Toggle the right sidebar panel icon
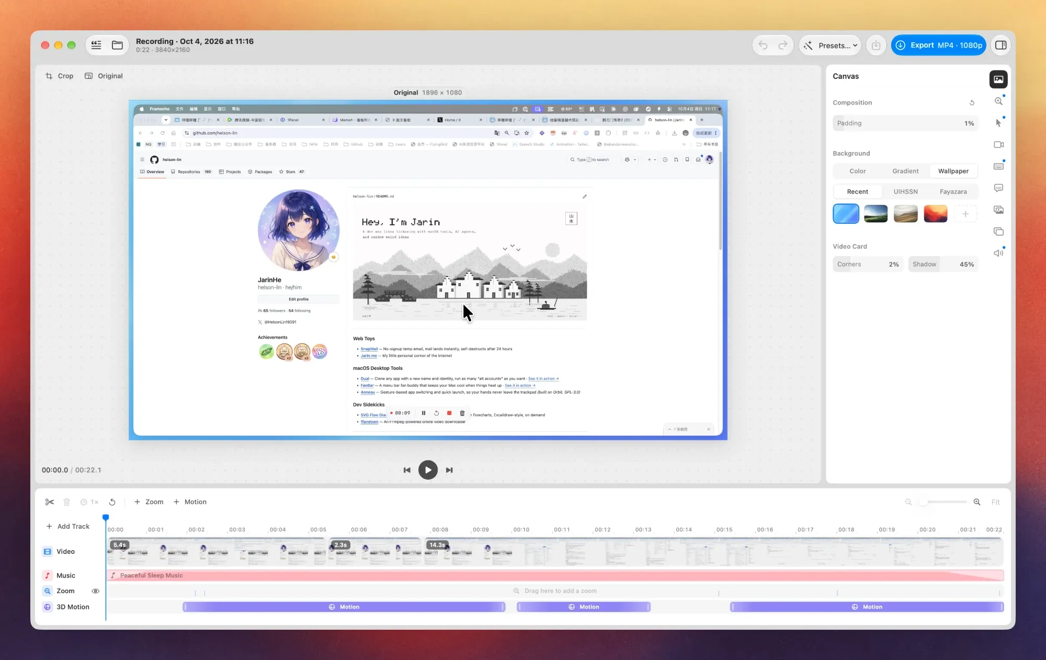 pyautogui.click(x=1000, y=45)
